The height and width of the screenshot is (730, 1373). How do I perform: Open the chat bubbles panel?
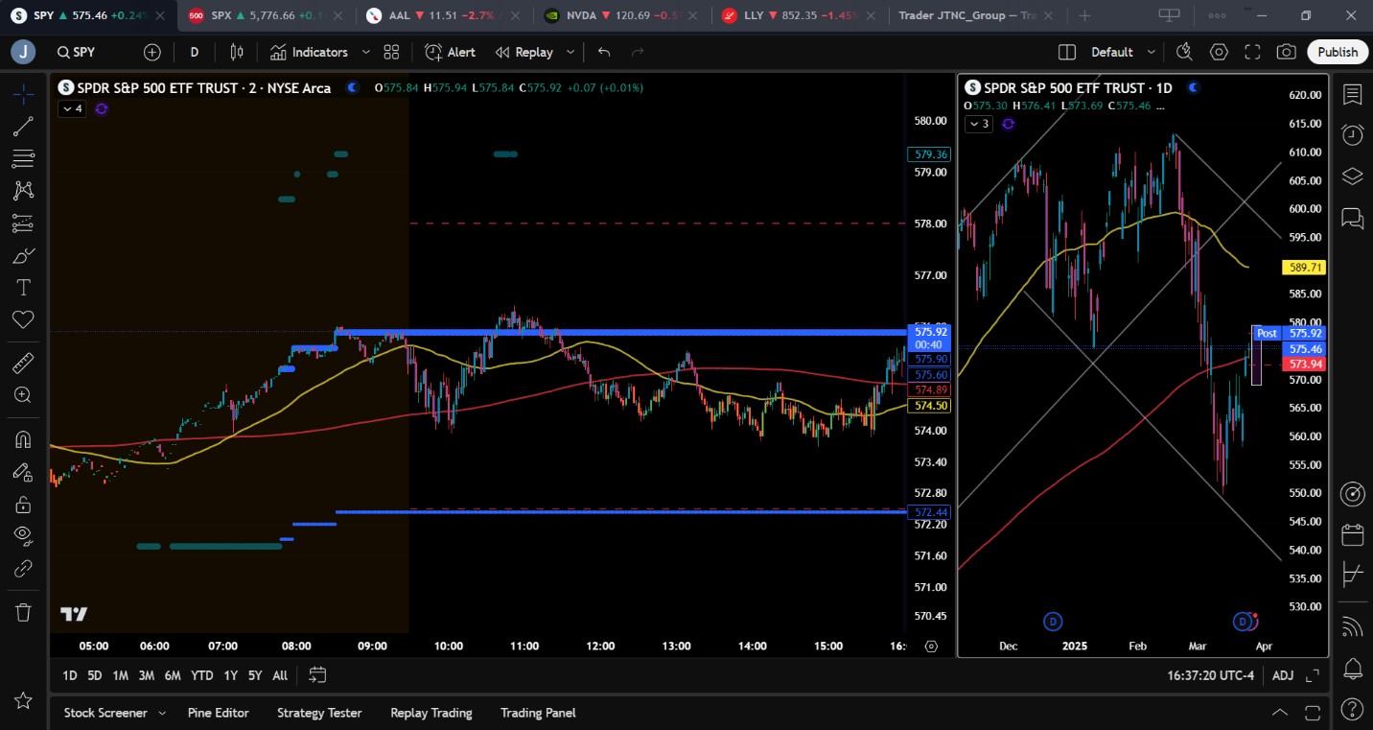[x=1353, y=218]
